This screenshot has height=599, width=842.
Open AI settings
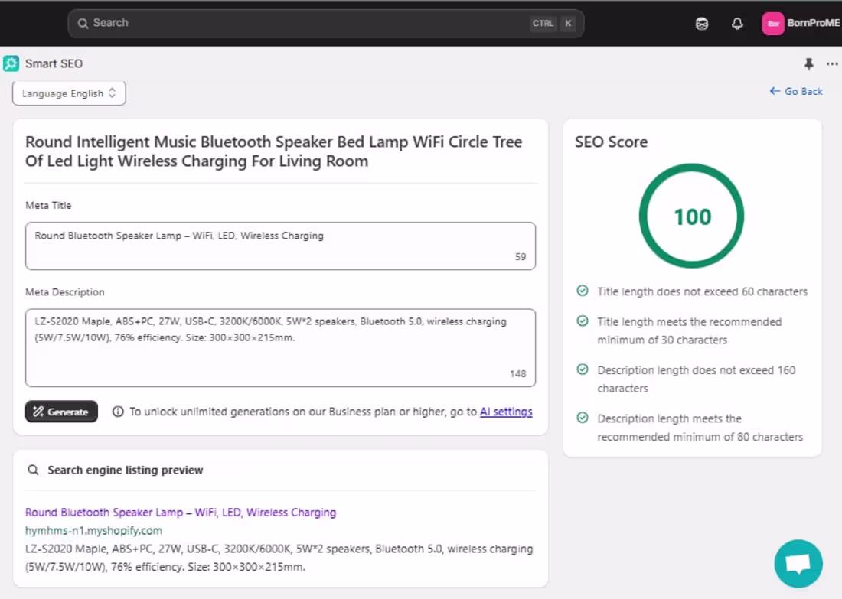tap(506, 412)
